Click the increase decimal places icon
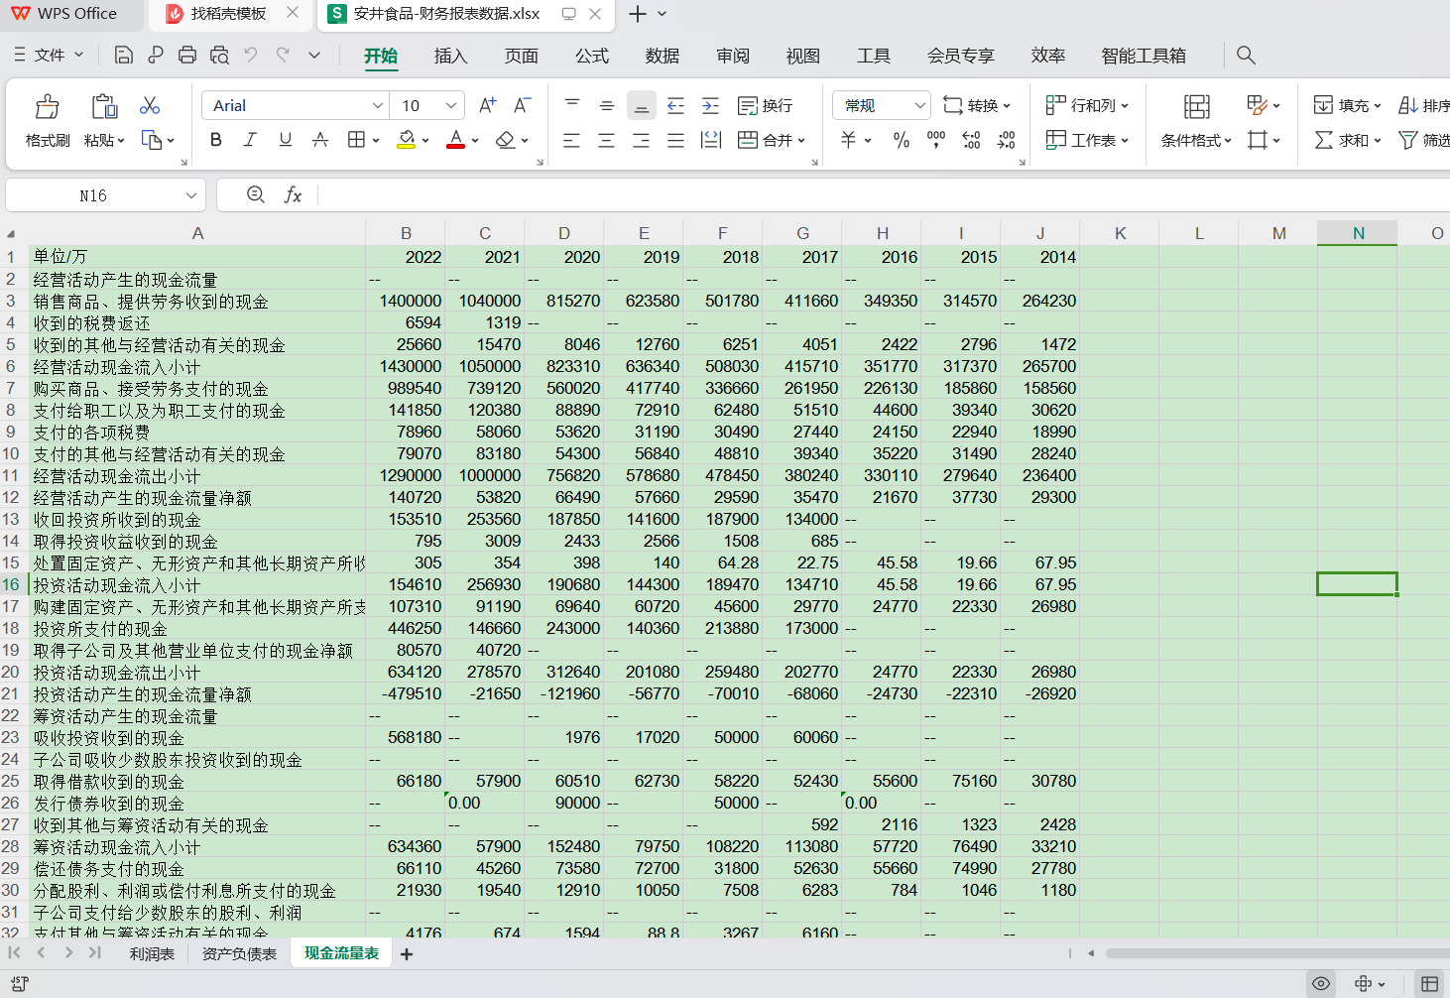This screenshot has height=998, width=1450. click(971, 140)
